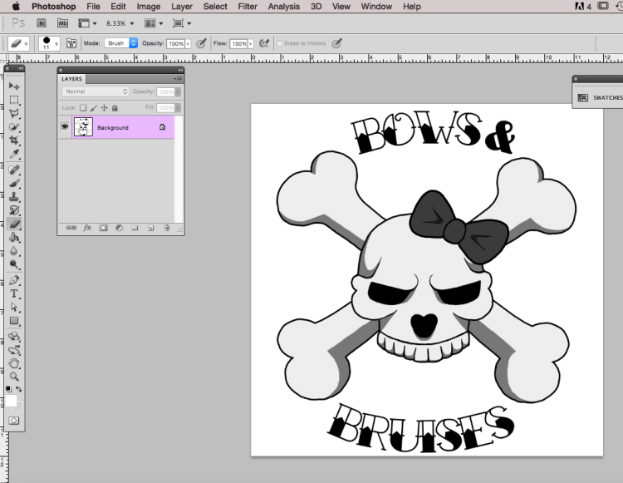Toggle lock transparent pixels
Image resolution: width=623 pixels, height=483 pixels.
pos(83,108)
